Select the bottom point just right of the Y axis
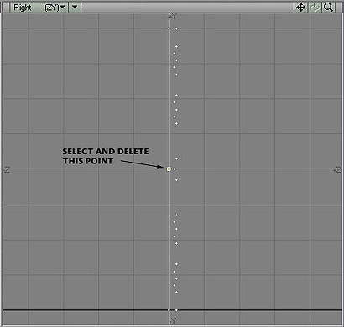Screen dimensions: 344x327 tap(176, 310)
